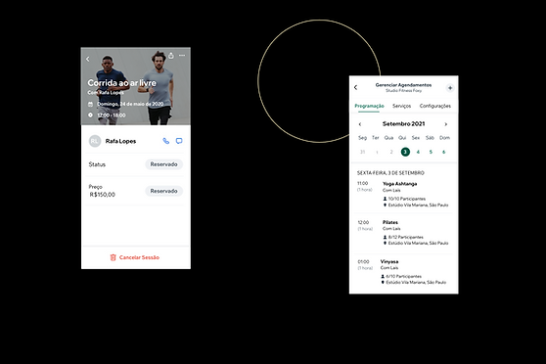Tap the share icon on session header
Screen dimensions: 546x364
pos(171,56)
